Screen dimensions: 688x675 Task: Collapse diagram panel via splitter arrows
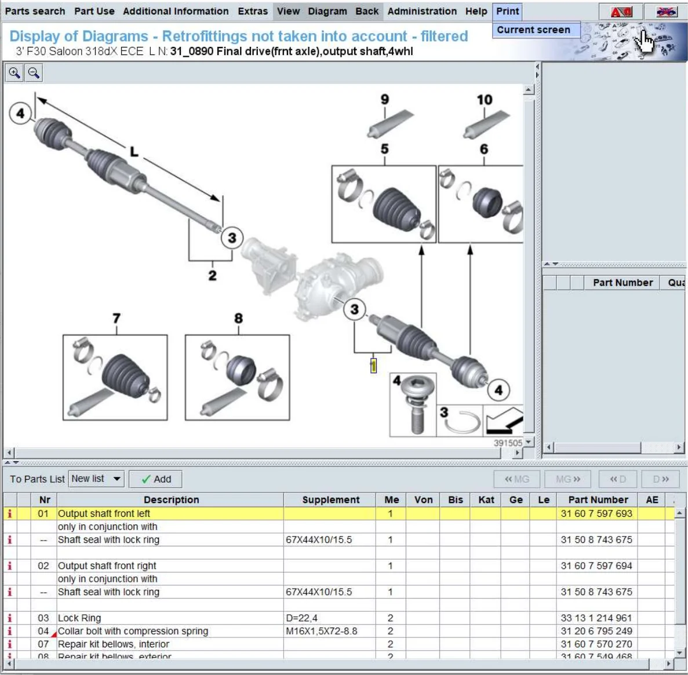[x=537, y=70]
